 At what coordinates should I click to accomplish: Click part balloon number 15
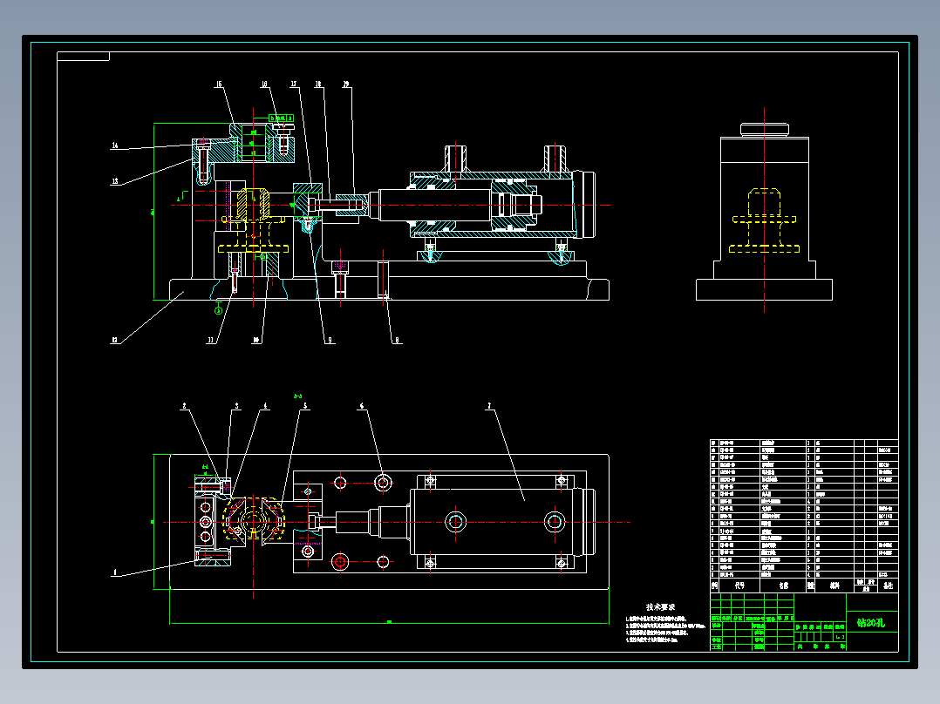coord(219,85)
